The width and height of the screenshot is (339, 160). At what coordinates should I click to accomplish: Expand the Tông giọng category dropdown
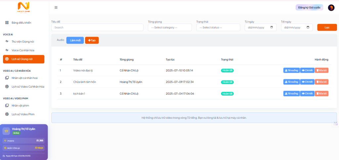(170, 27)
